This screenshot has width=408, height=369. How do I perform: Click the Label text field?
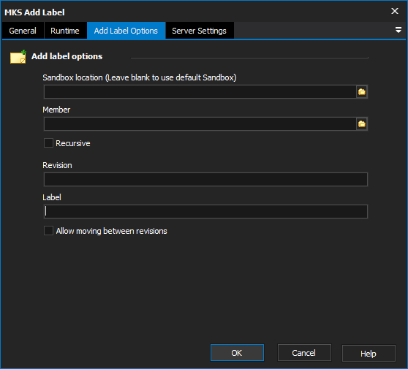pos(205,211)
